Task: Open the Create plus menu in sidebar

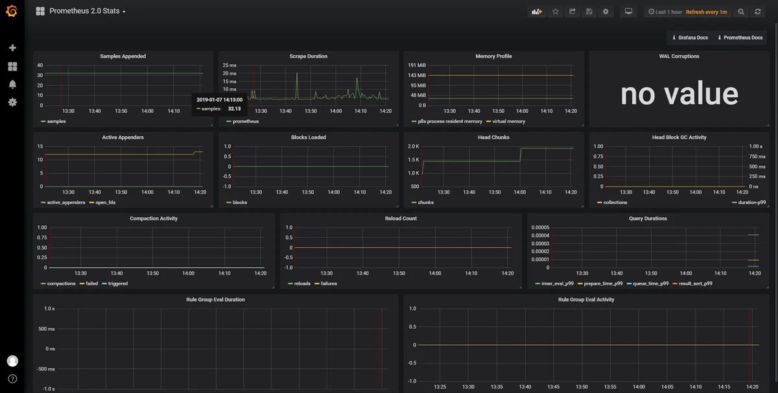Action: (x=12, y=48)
